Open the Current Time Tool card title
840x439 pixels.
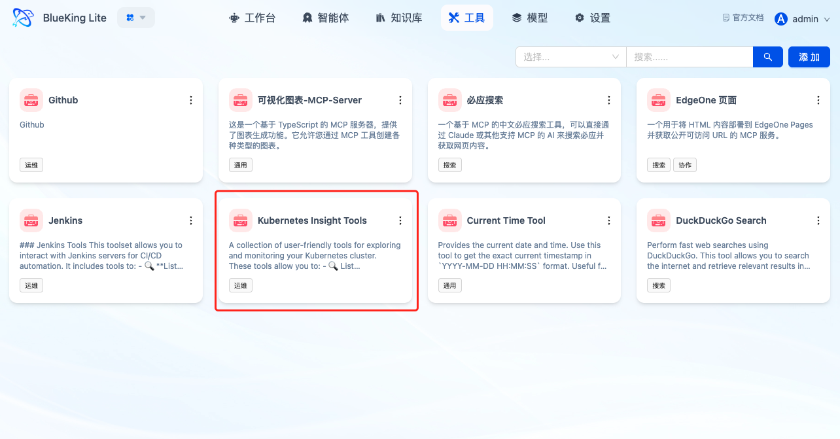(506, 220)
